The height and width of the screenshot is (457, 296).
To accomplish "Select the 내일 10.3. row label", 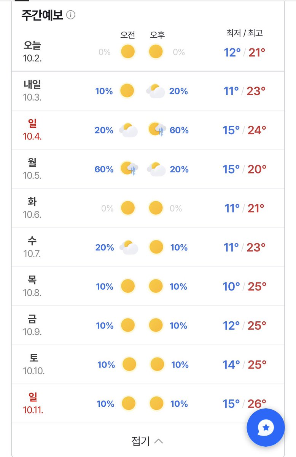I will coord(32,91).
